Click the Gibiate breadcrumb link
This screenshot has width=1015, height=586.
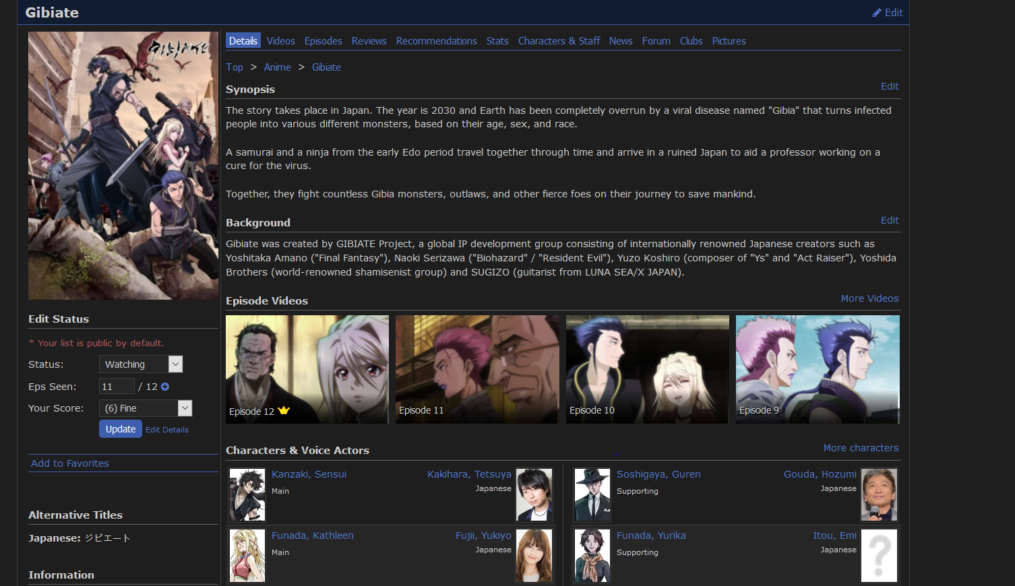[x=326, y=67]
